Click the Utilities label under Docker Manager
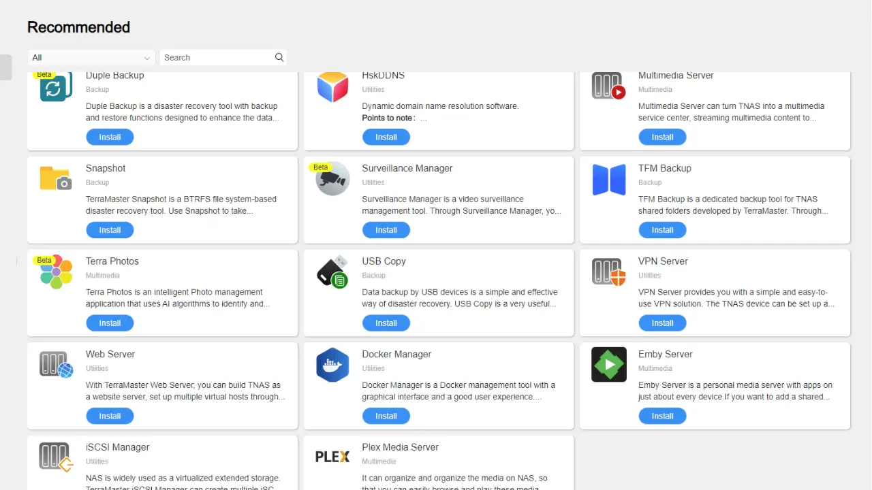Image resolution: width=872 pixels, height=490 pixels. pos(373,368)
